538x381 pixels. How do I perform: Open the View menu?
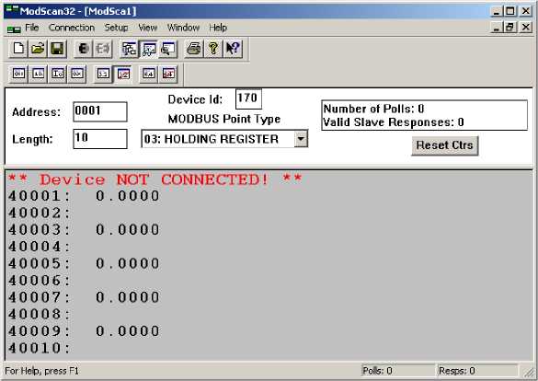click(147, 28)
